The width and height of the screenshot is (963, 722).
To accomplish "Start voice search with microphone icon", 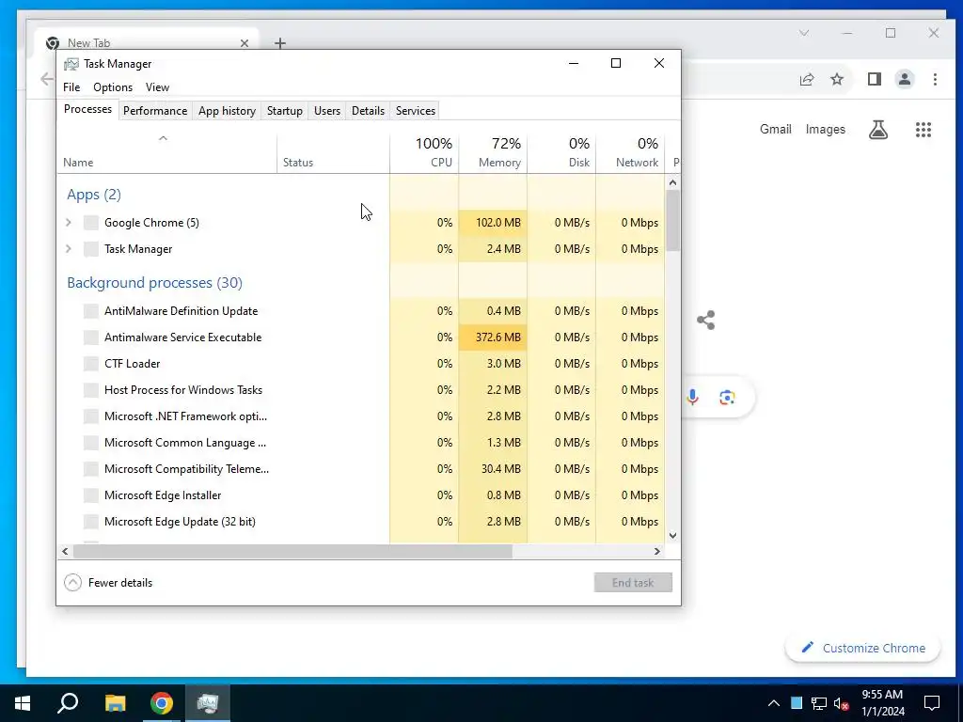I will coord(692,398).
